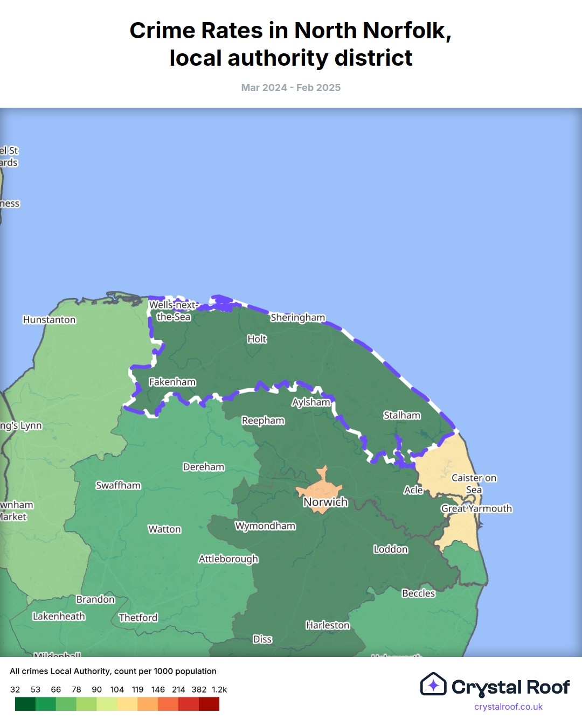
Task: Click the Sheringham map label
Action: coord(297,317)
